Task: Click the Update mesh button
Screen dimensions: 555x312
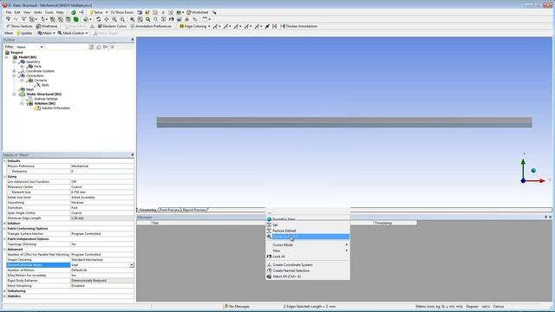Action: pyautogui.click(x=24, y=33)
